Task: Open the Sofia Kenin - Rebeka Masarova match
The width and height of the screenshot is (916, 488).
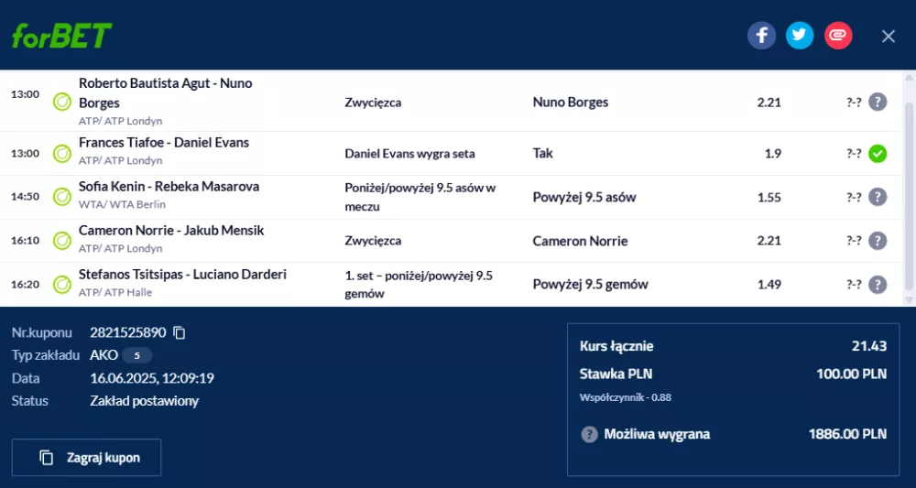Action: click(169, 187)
